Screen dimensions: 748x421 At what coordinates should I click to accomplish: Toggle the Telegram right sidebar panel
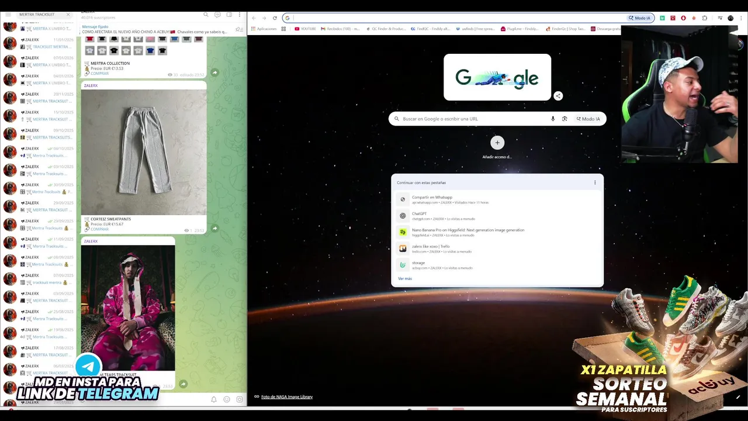tap(229, 14)
